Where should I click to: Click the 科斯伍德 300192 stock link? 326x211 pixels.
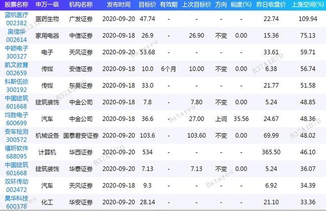tap(16, 84)
